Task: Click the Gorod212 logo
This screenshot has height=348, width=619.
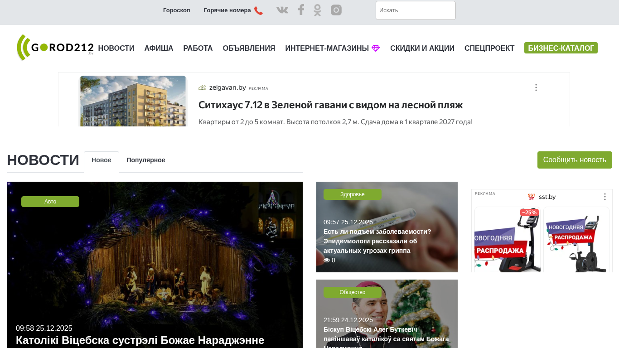Action: [55, 48]
